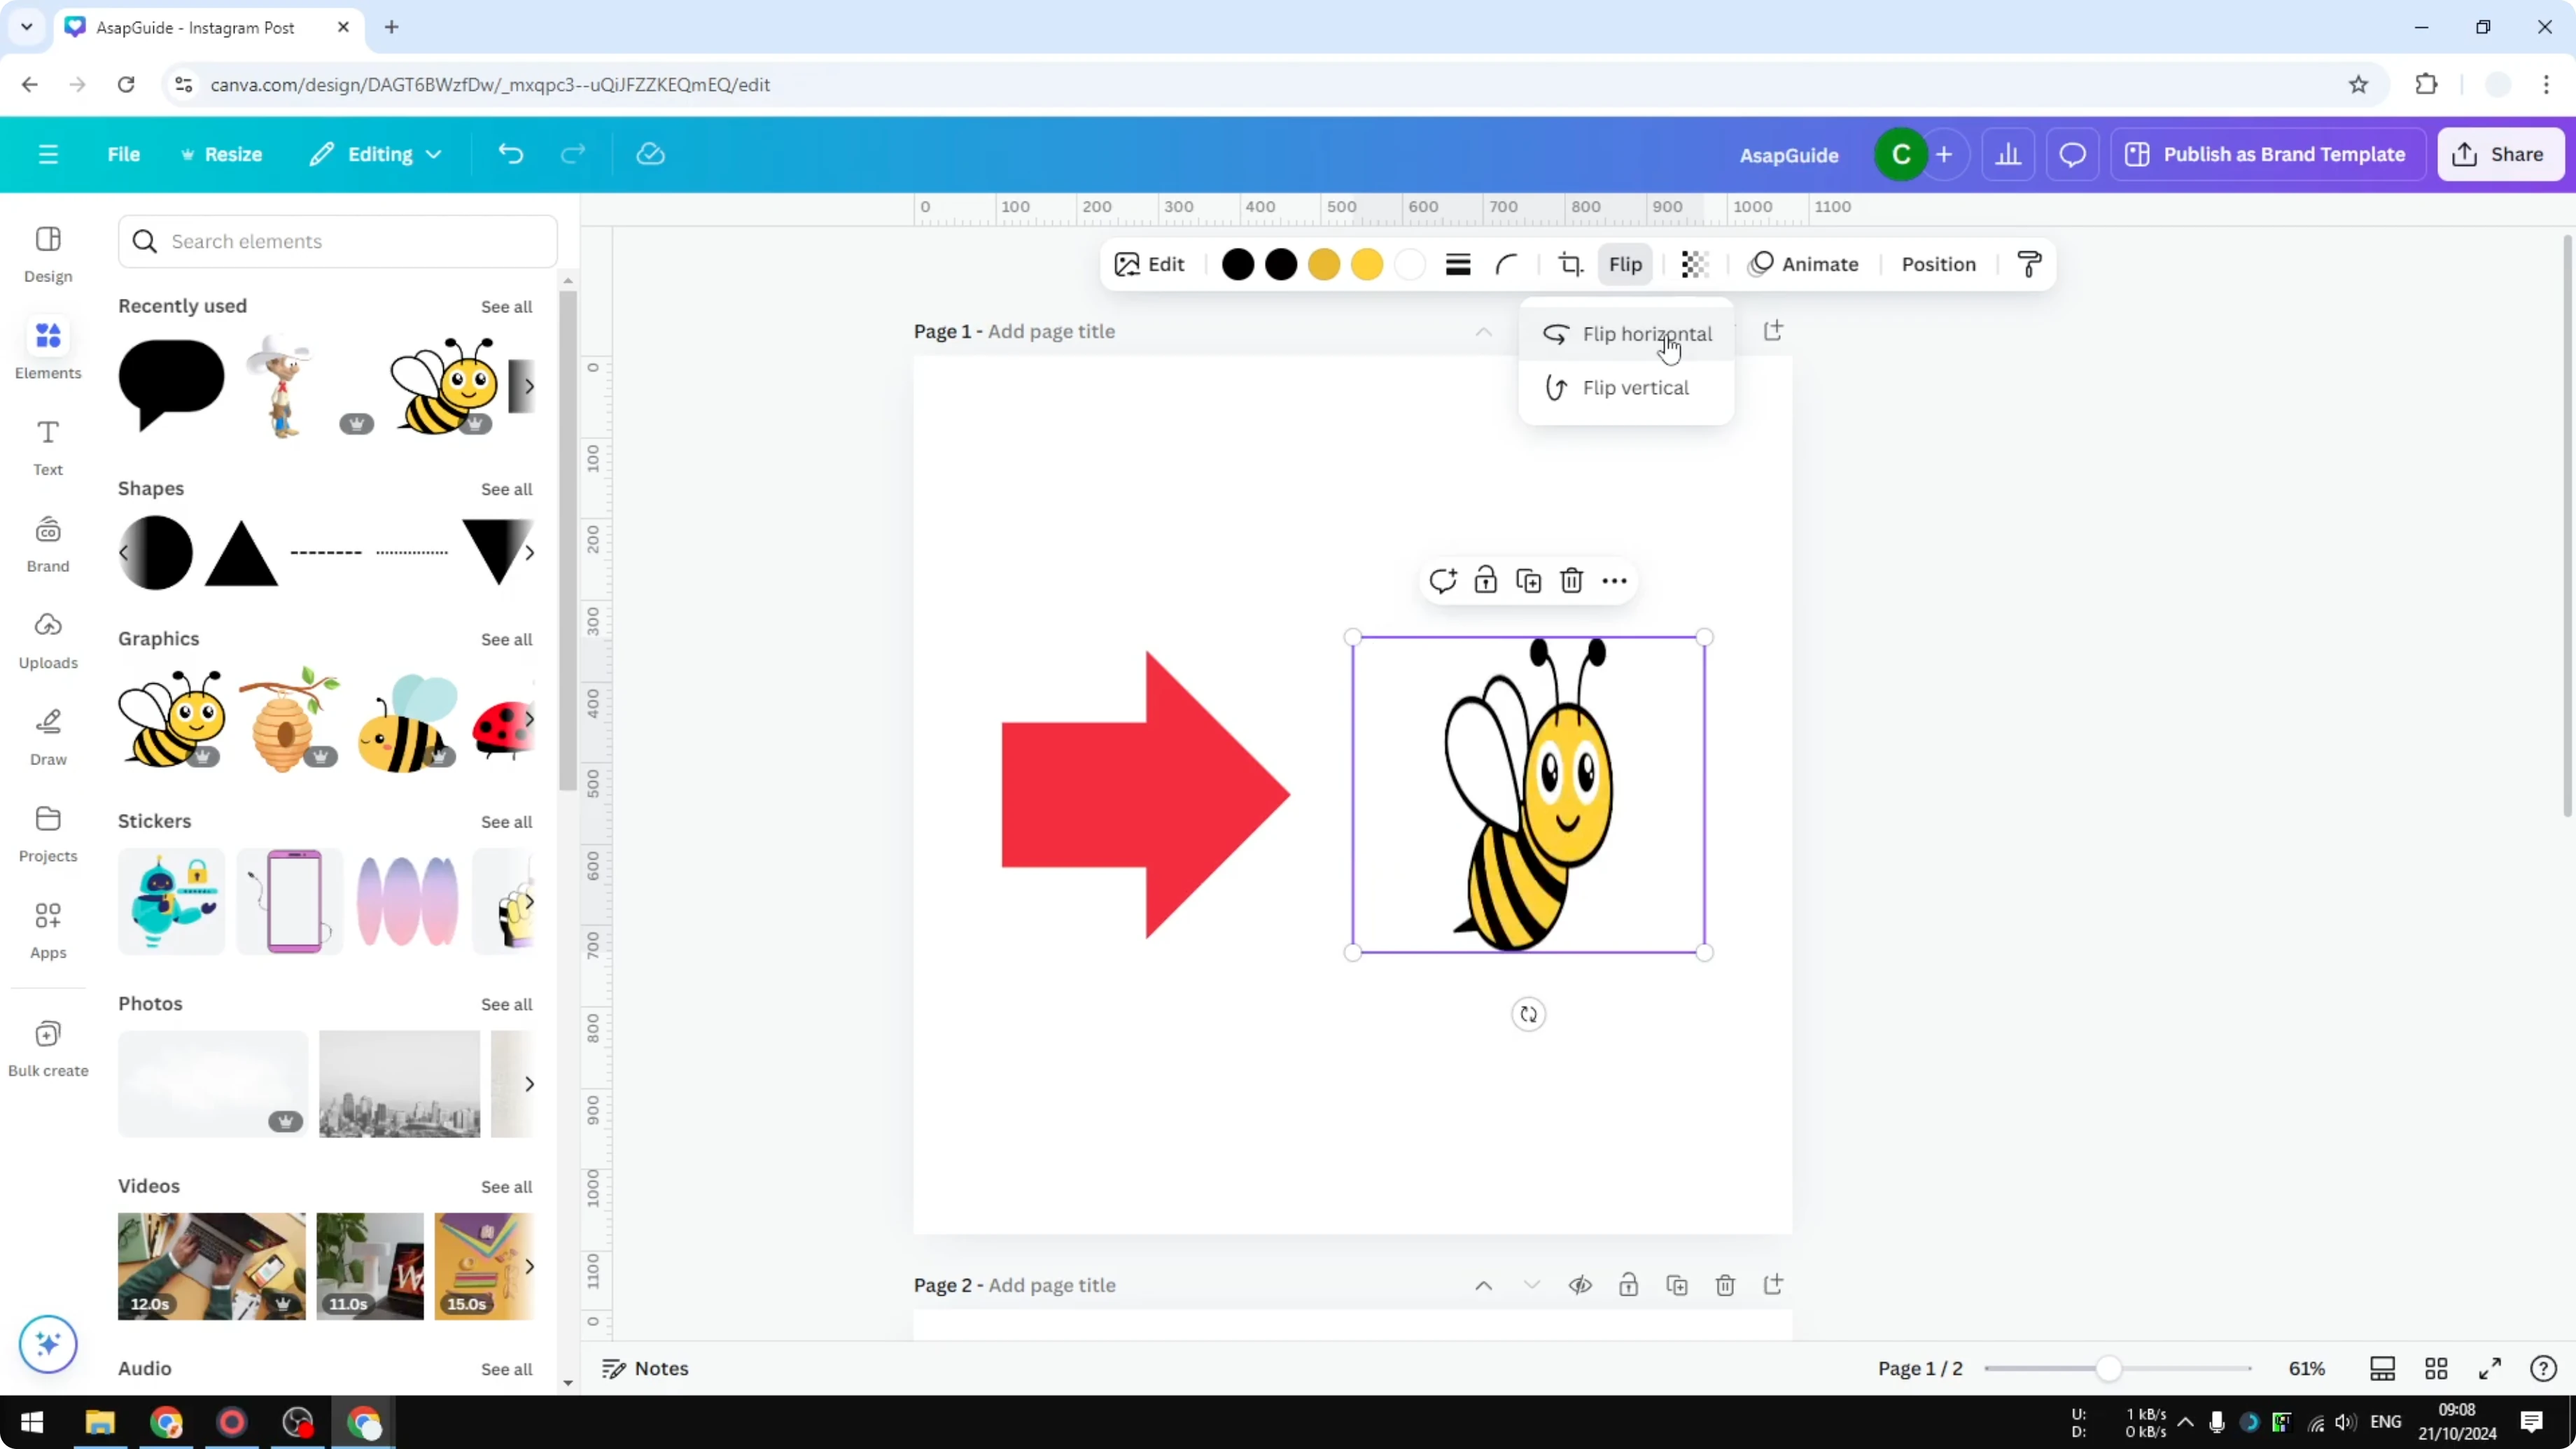Select the Crop tool in the toolbar
2576x1449 pixels.
[1569, 264]
